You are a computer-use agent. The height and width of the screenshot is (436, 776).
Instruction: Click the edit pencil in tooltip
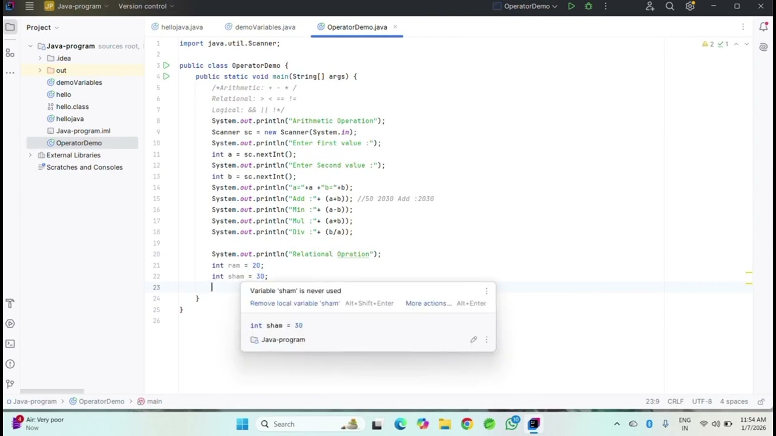pos(473,340)
